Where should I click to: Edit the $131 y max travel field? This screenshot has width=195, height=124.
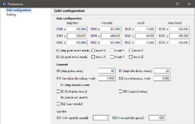180,36
